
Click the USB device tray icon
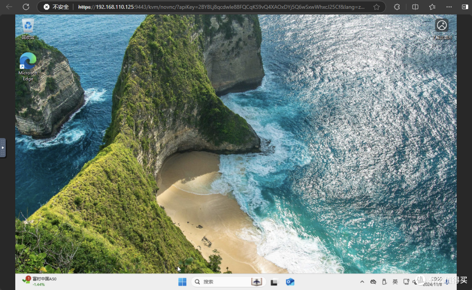click(x=385, y=282)
